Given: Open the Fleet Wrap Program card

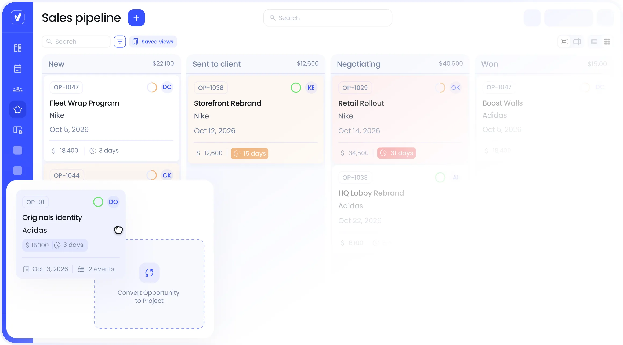Looking at the screenshot, I should (111, 118).
